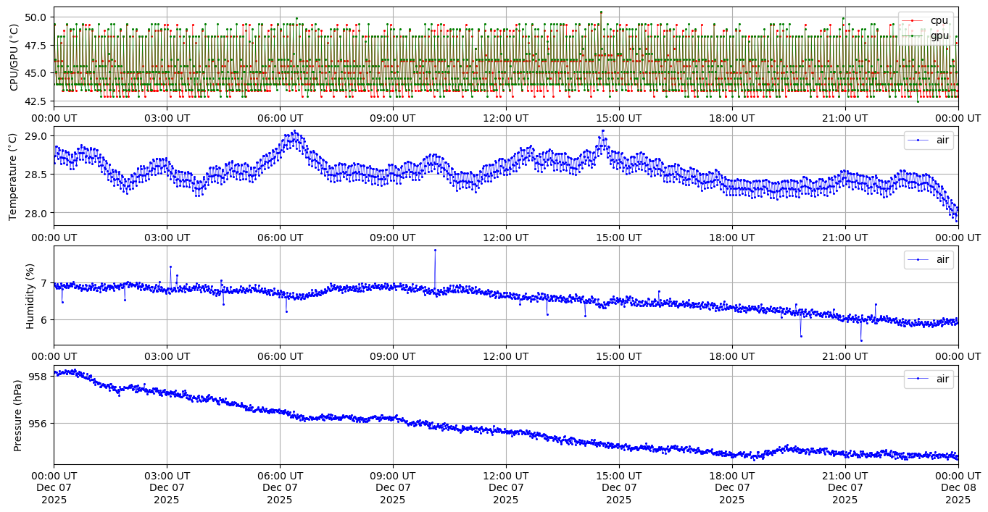Click the lowest humidity dip after 21:00 UT

861,340
